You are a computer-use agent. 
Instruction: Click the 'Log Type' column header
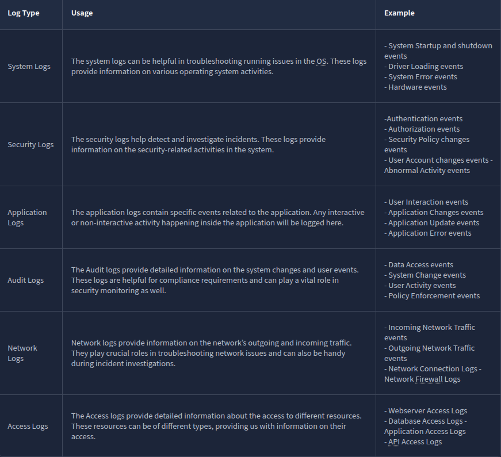click(24, 13)
